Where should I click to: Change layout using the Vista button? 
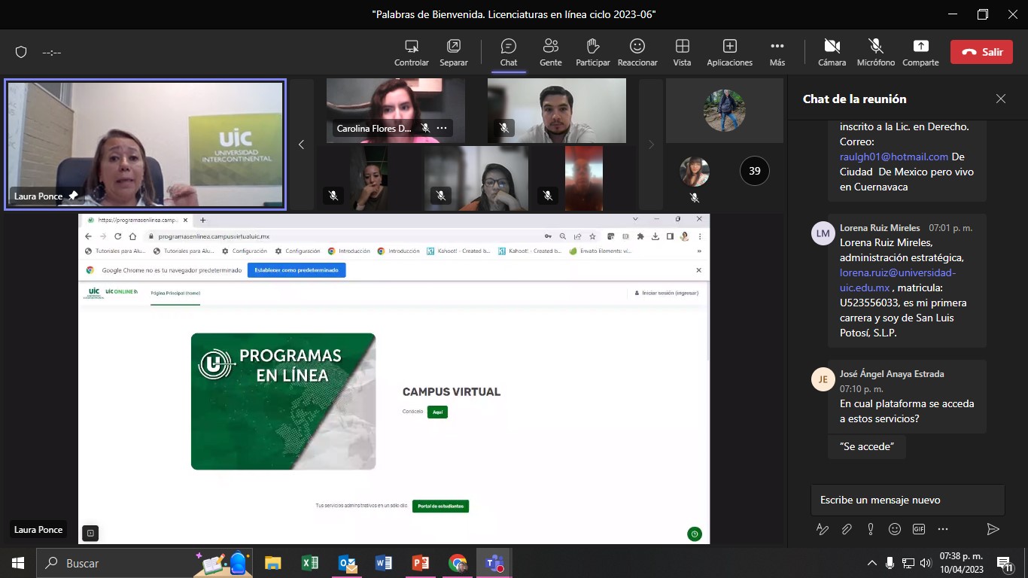(x=683, y=53)
